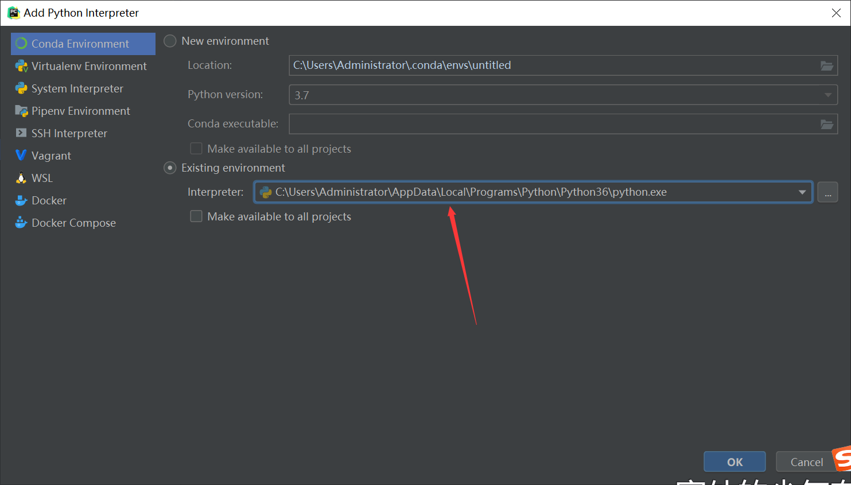This screenshot has width=851, height=485.
Task: Click the Docker whale icon
Action: tap(21, 200)
